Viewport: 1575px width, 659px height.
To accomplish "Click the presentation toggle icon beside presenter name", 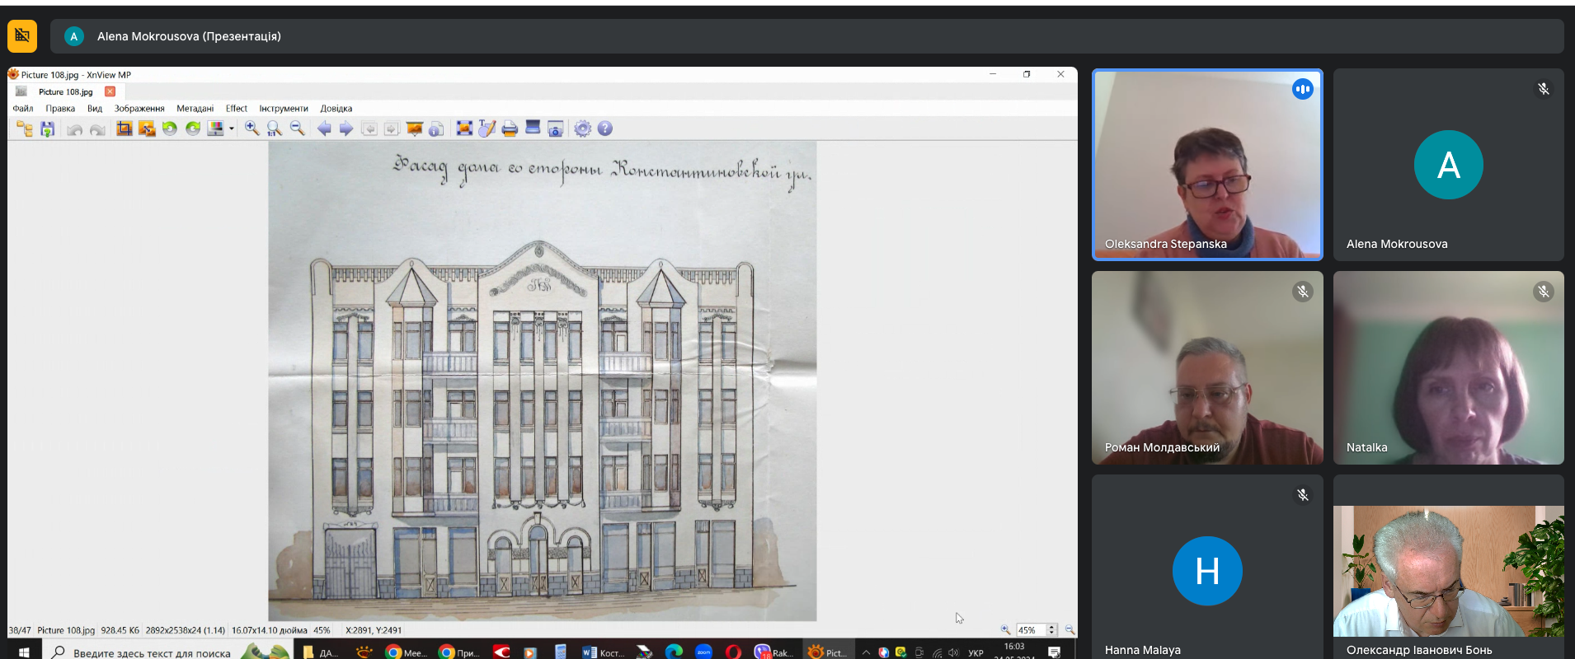I will (22, 36).
